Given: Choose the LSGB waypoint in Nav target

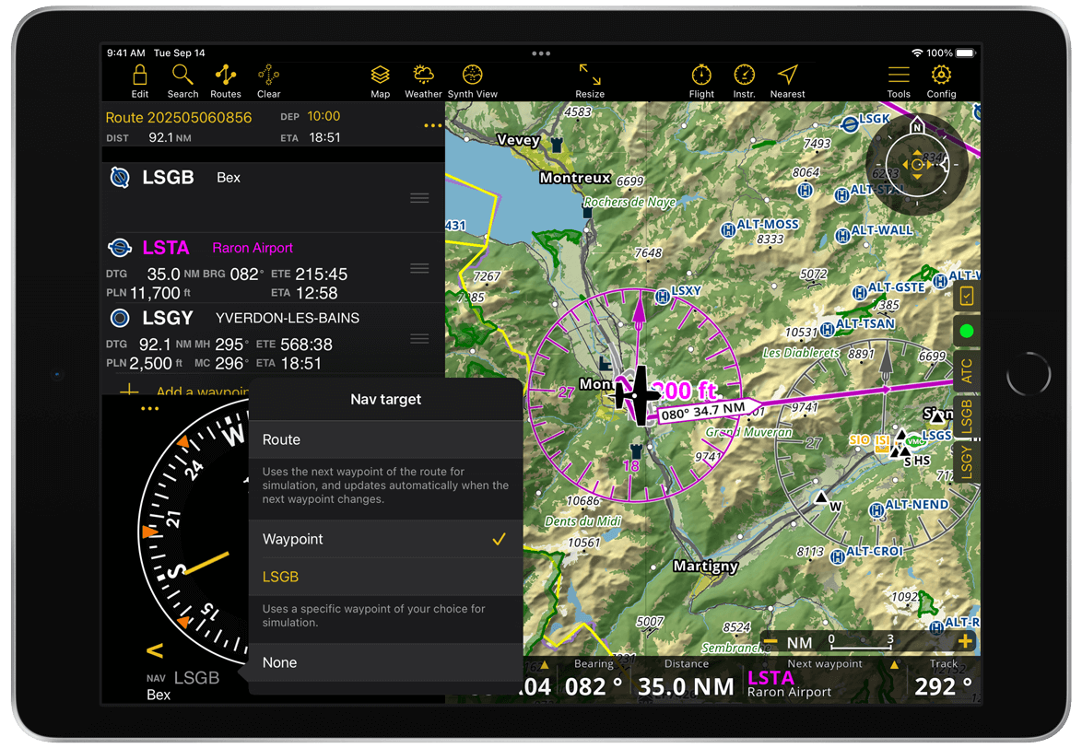Looking at the screenshot, I should [x=386, y=577].
